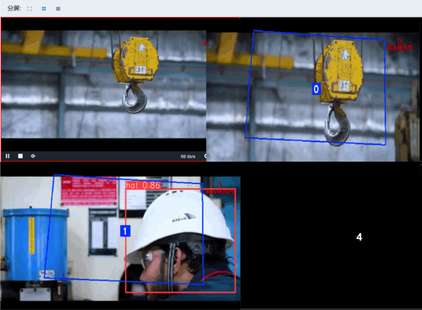This screenshot has width=422, height=310.
Task: Switch to single-screen layout
Action: pyautogui.click(x=30, y=9)
